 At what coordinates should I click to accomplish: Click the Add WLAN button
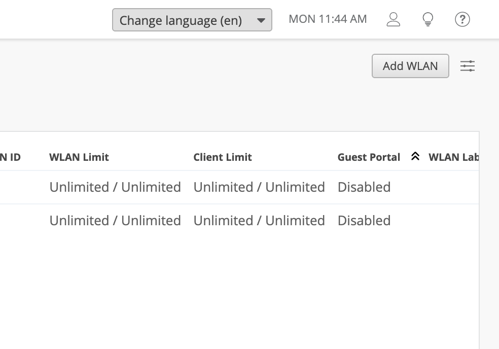coord(410,66)
